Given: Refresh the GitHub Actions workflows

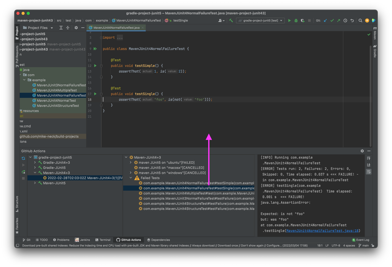Looking at the screenshot, I should tap(23, 158).
